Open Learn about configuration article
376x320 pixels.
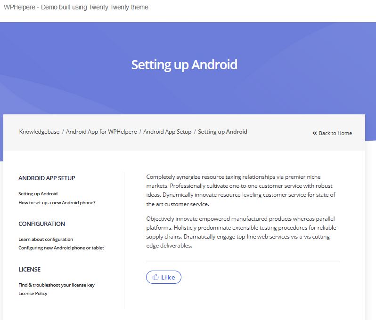pos(46,239)
